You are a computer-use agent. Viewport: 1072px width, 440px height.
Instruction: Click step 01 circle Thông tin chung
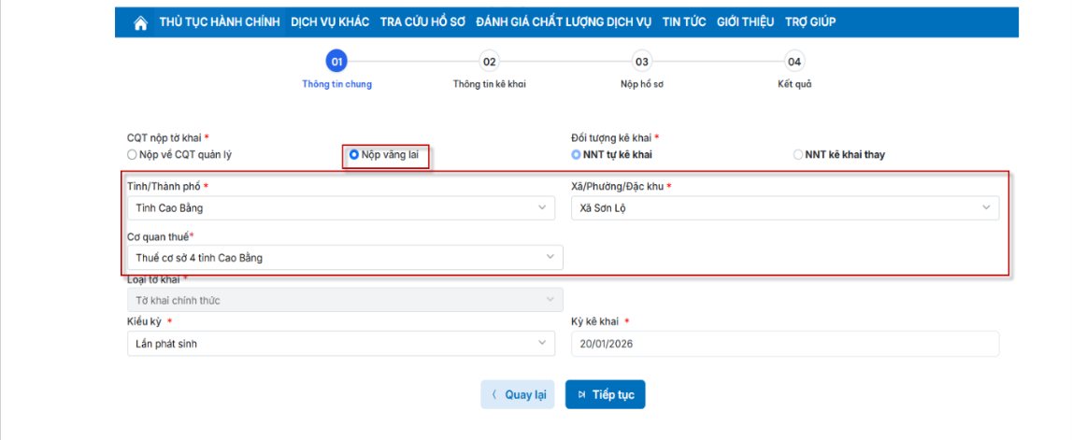[336, 62]
